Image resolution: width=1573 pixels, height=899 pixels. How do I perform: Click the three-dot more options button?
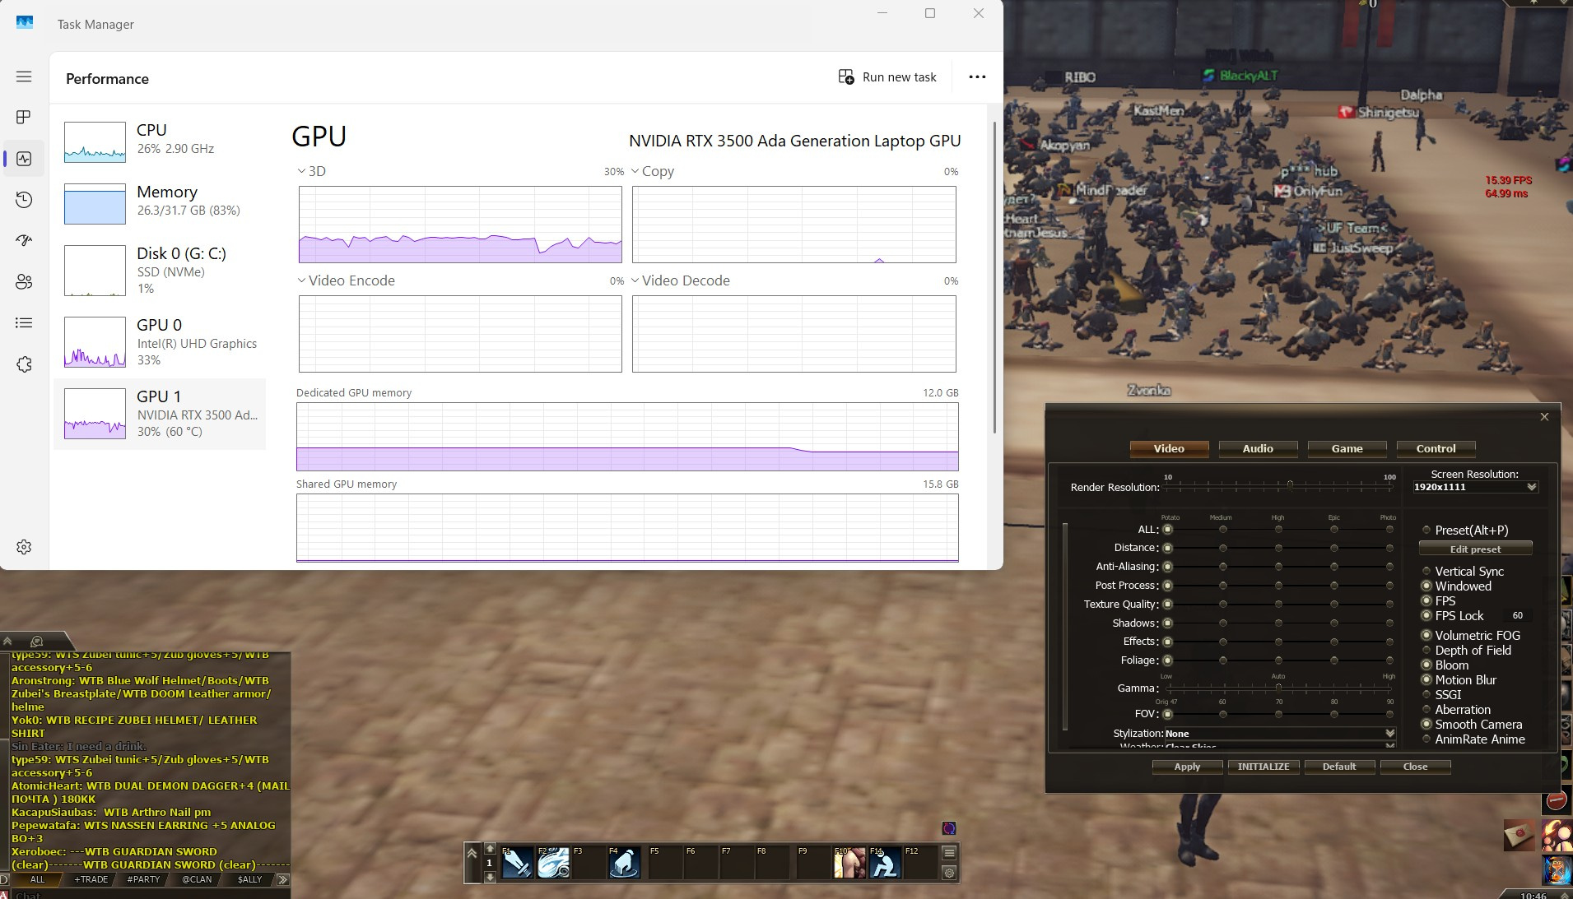977,76
